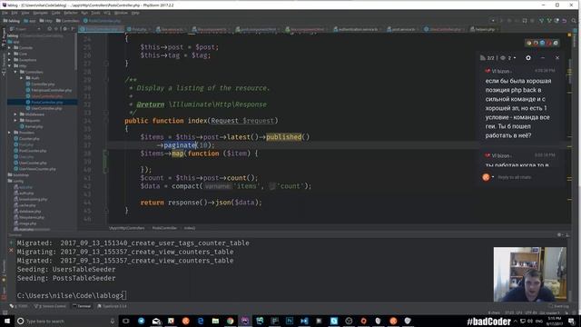Expand the Exceptions folder in project tree
Image resolution: width=581 pixels, height=327 pixels.
(x=10, y=60)
